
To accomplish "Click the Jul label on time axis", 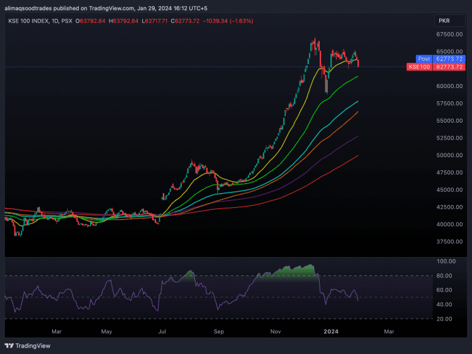I will tap(163, 331).
